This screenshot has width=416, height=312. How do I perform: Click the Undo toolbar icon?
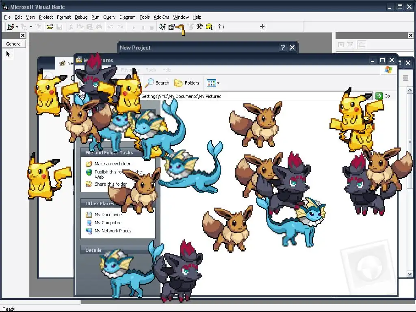(111, 27)
